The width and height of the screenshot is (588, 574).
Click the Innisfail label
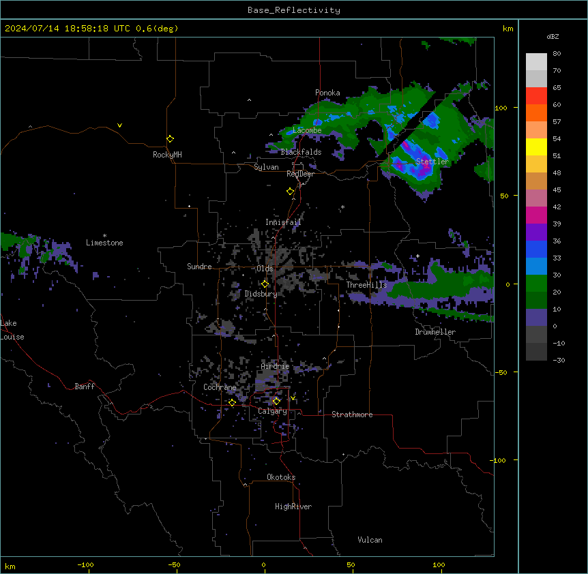(283, 222)
